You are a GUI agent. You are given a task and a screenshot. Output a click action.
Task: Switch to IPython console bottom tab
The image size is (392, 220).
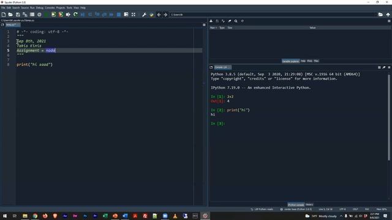296,205
